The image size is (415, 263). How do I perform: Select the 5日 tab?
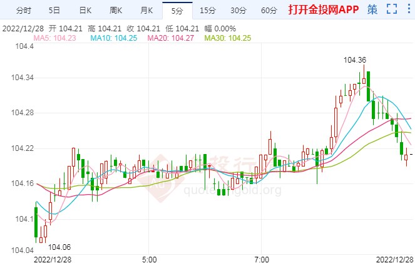(54, 10)
